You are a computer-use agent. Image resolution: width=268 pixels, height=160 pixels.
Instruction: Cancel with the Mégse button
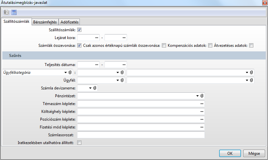pyautogui.click(x=254, y=153)
